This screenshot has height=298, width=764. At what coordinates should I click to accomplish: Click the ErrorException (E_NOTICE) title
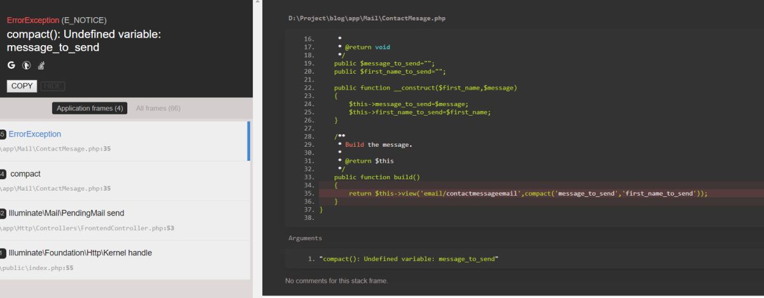pos(57,20)
